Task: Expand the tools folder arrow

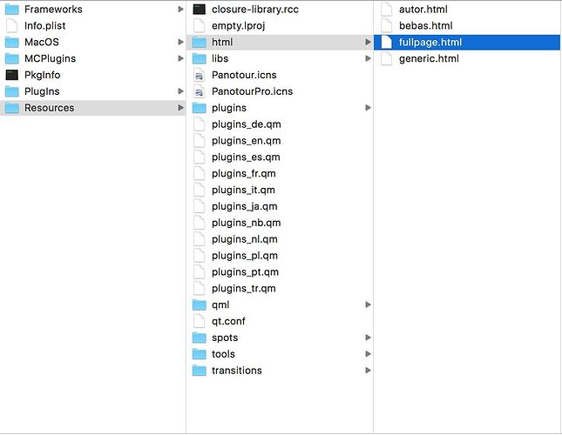Action: 368,354
